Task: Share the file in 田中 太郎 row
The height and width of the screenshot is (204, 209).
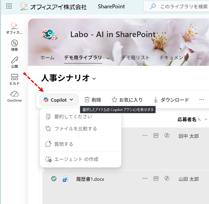Action: pyautogui.click(x=156, y=135)
